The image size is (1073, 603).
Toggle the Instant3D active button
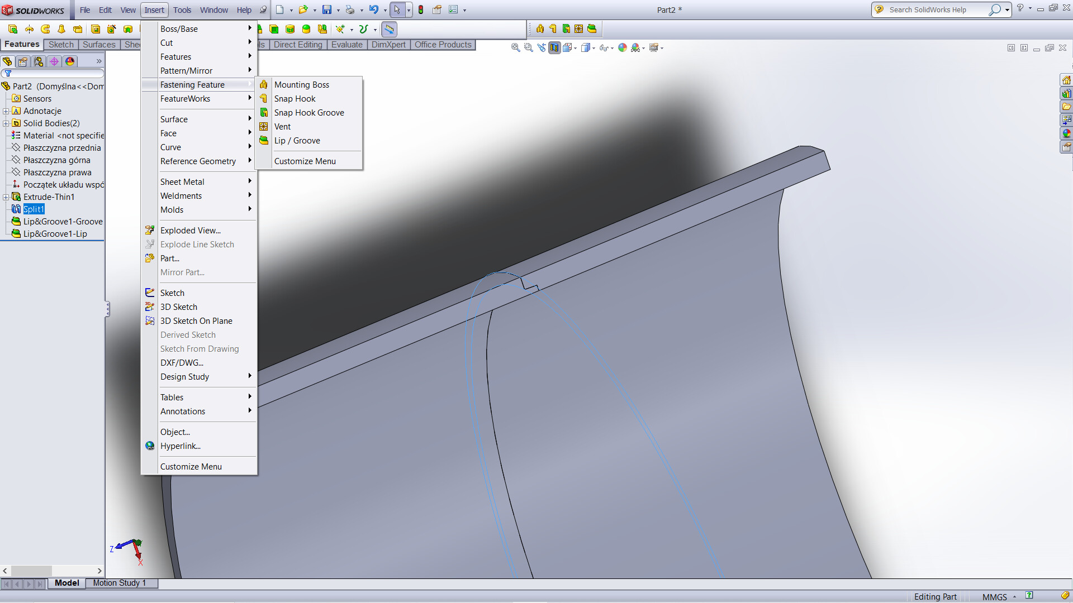[x=389, y=29]
